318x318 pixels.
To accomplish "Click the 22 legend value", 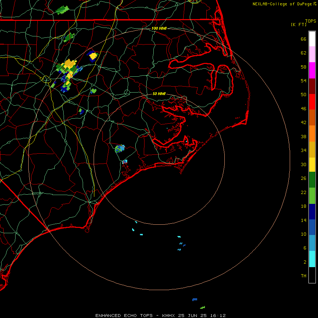I will click(304, 192).
